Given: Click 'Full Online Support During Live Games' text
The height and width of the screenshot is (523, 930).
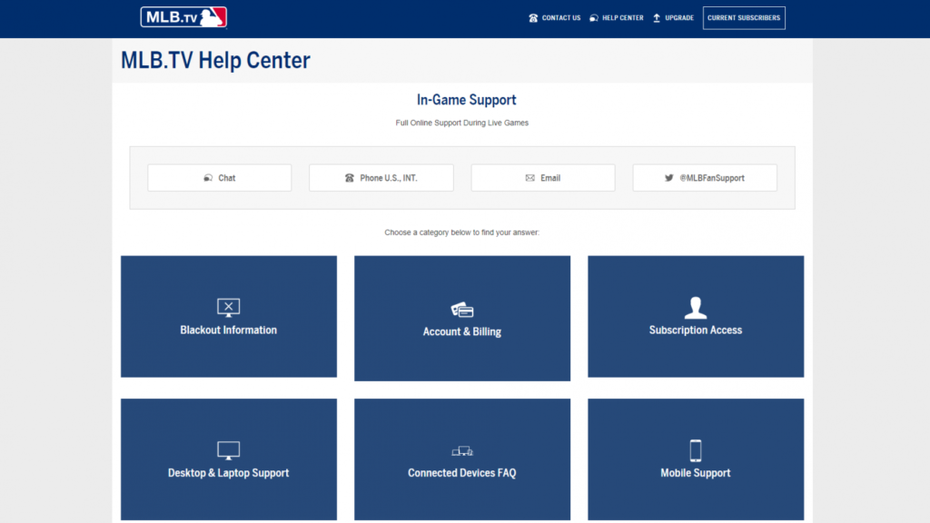Looking at the screenshot, I should point(462,123).
